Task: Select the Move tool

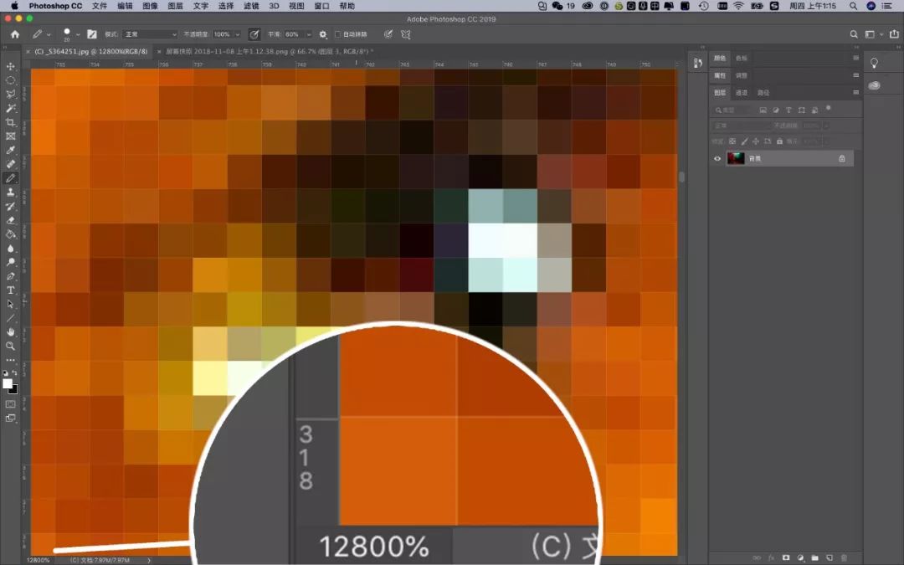Action: pyautogui.click(x=10, y=66)
